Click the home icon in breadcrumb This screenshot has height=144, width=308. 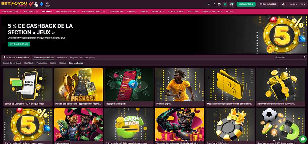[4, 57]
